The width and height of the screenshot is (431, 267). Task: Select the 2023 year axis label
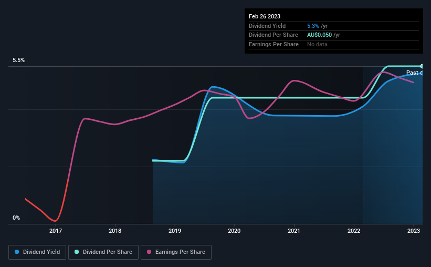click(414, 231)
